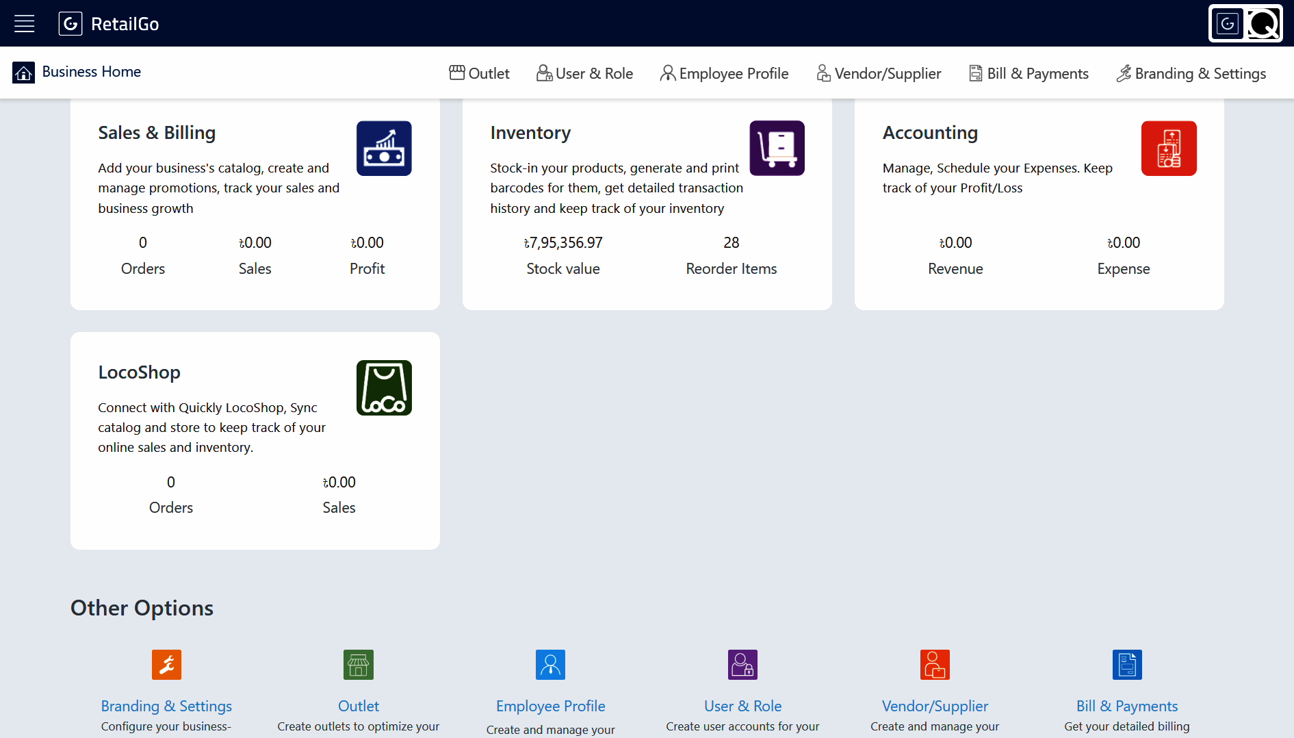Screen dimensions: 1294x738
Task: Open Outlet in the top navigation
Action: click(x=479, y=73)
